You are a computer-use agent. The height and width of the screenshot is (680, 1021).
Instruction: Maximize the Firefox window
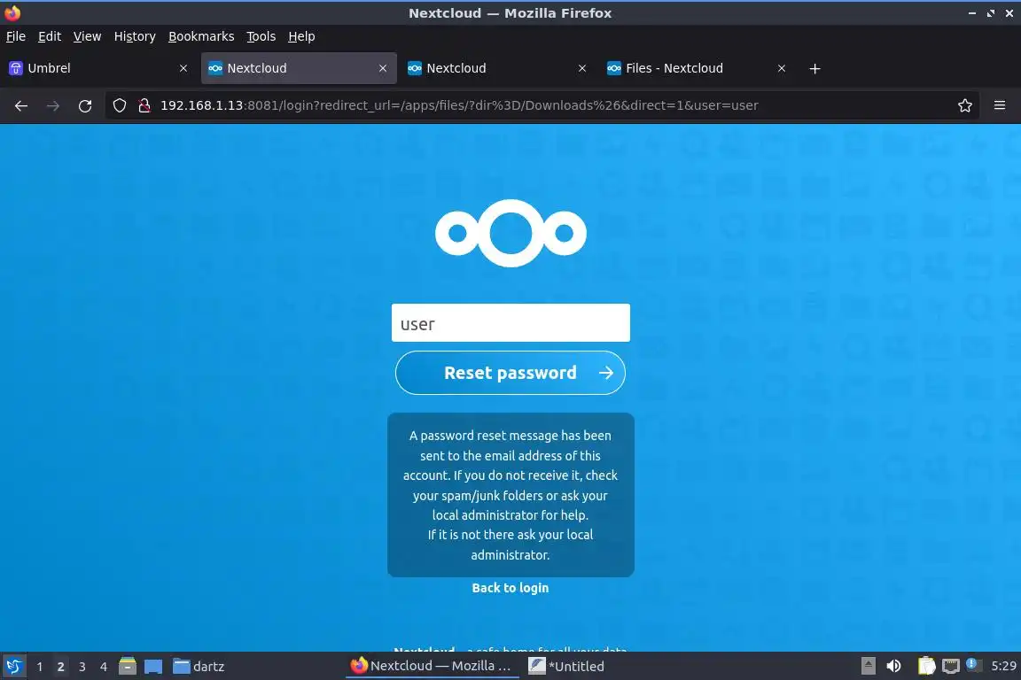(x=990, y=13)
